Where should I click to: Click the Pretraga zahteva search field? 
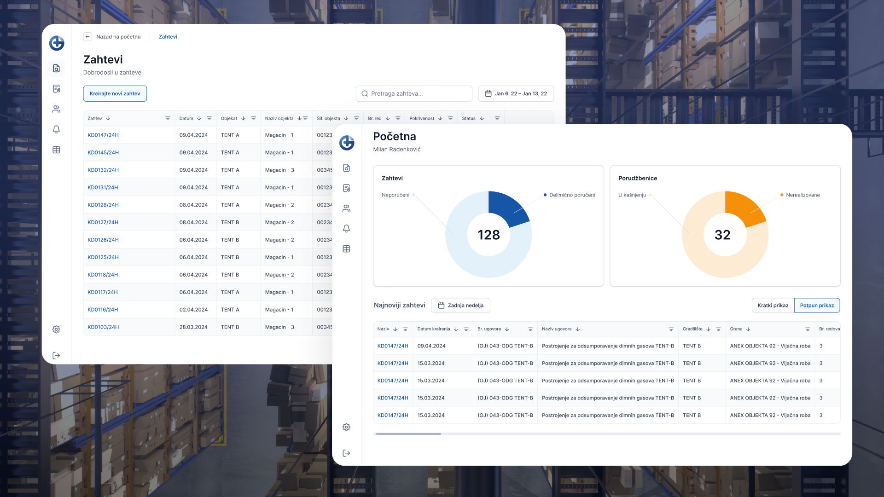click(x=414, y=93)
